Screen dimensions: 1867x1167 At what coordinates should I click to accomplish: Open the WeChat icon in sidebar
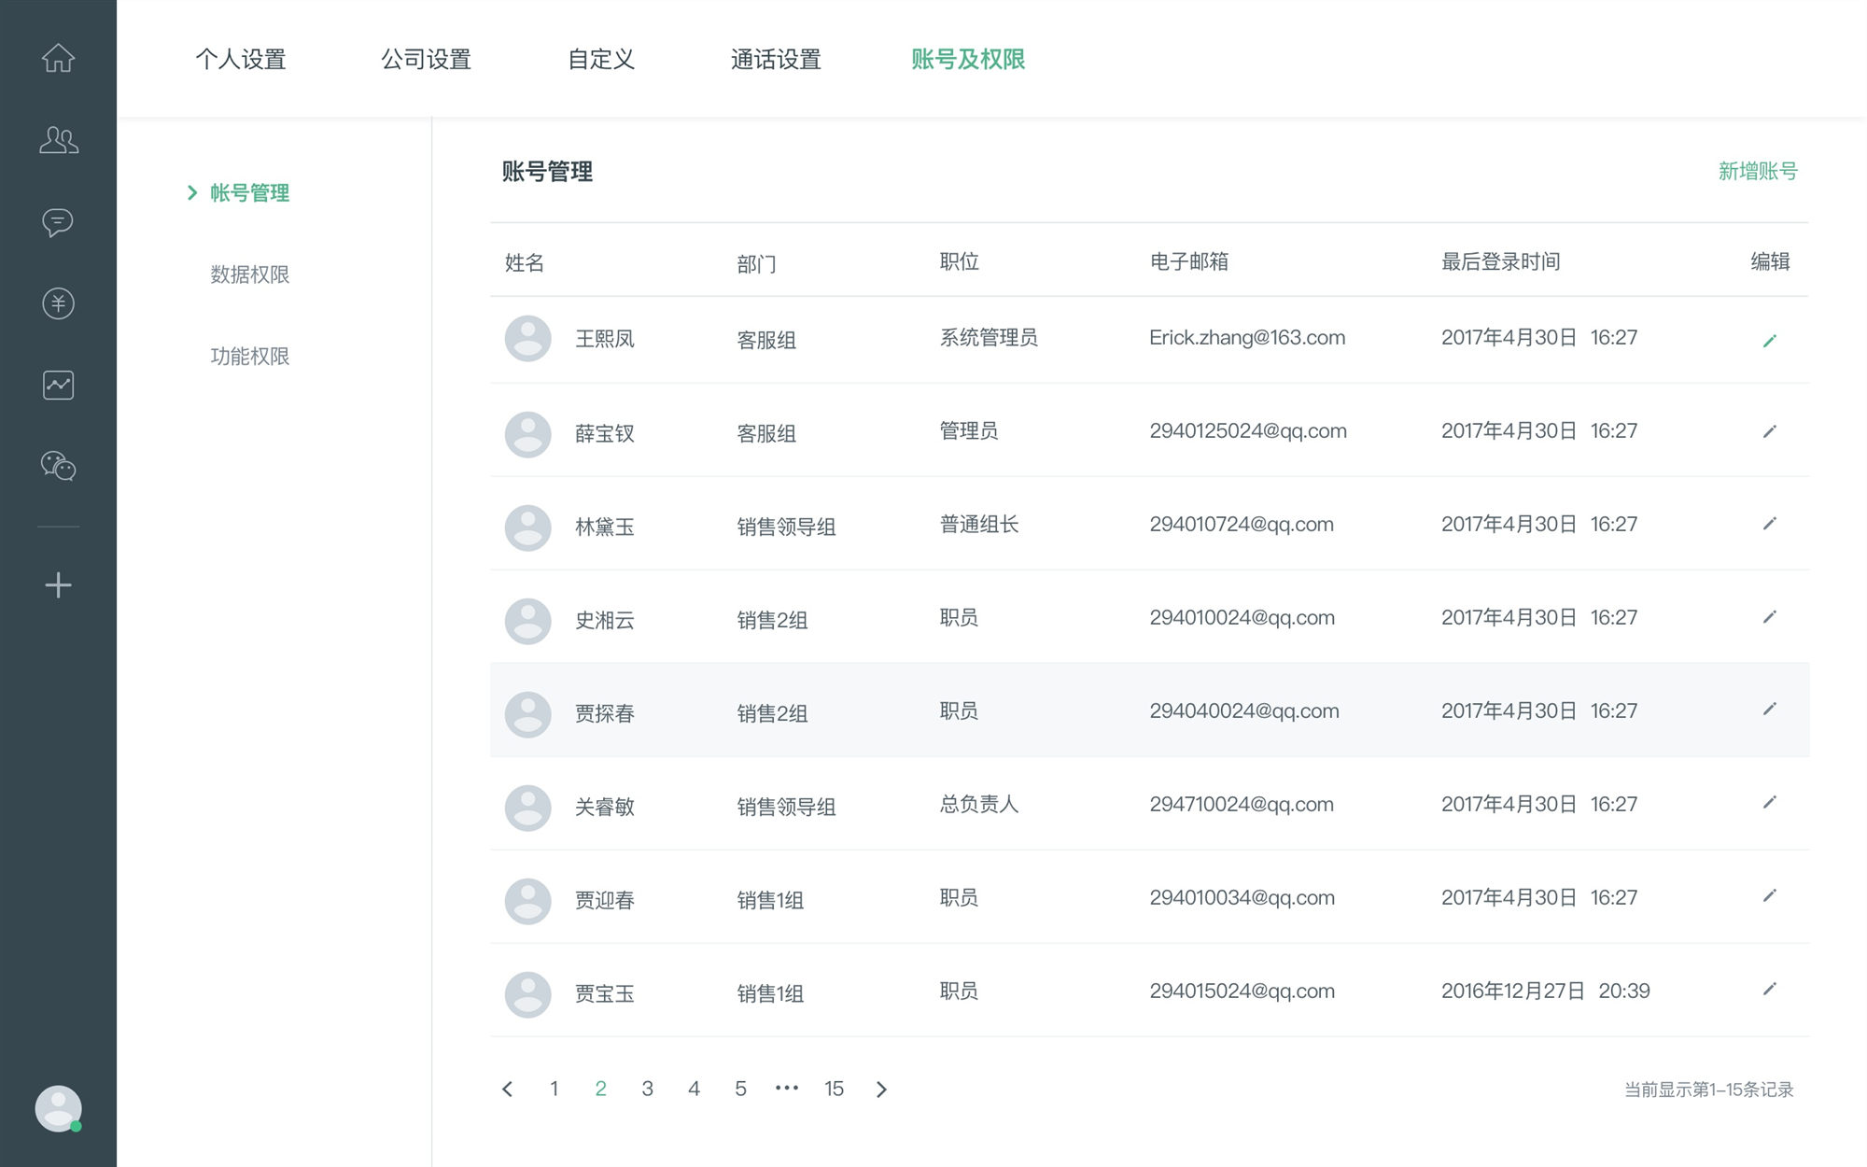pos(58,466)
